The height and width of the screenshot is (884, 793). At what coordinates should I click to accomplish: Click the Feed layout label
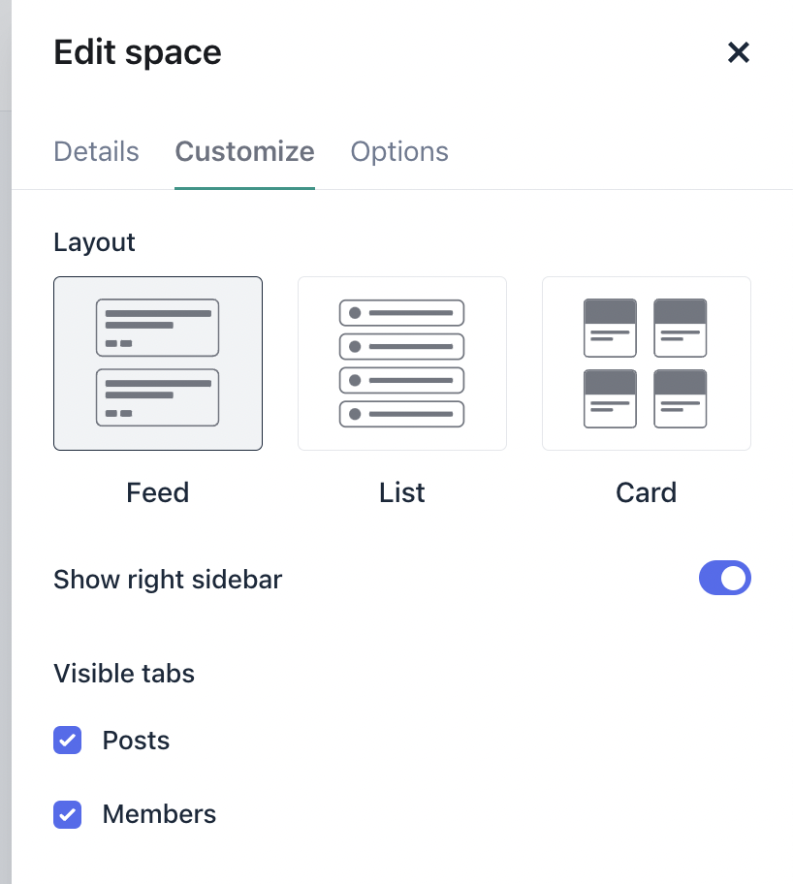(x=158, y=492)
